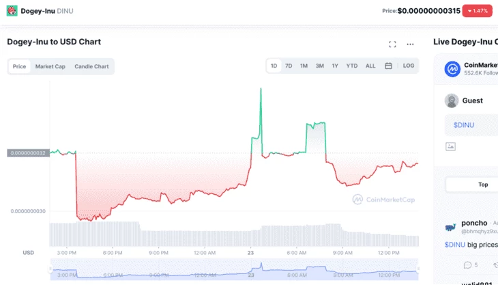This screenshot has width=498, height=285.
Task: Select the Top posts tab
Action: [483, 185]
